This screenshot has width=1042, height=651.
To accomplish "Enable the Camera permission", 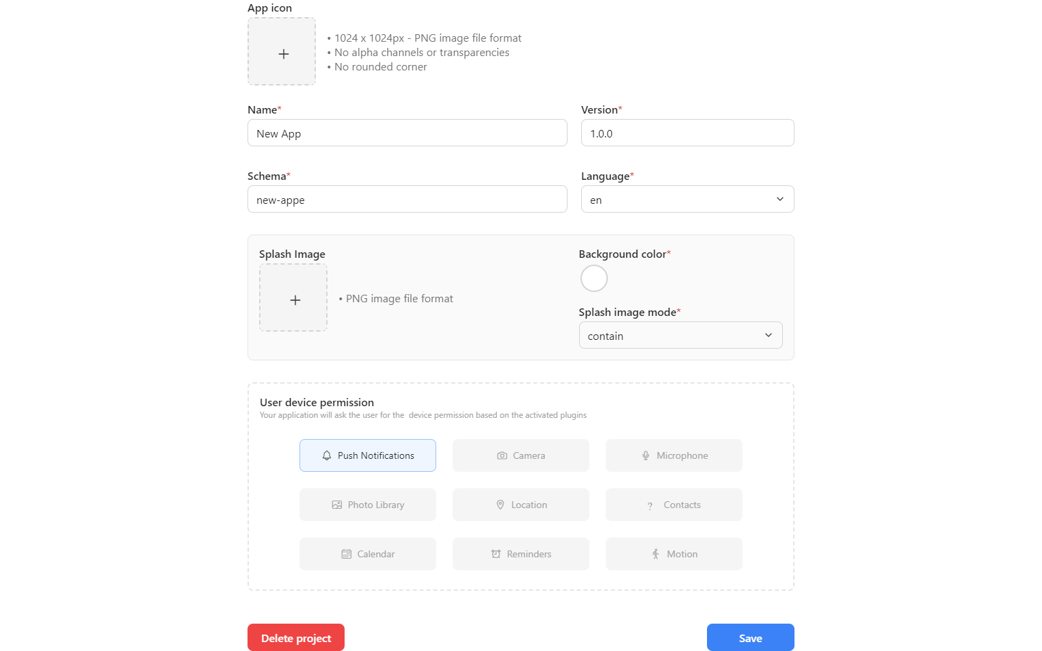I will [521, 455].
